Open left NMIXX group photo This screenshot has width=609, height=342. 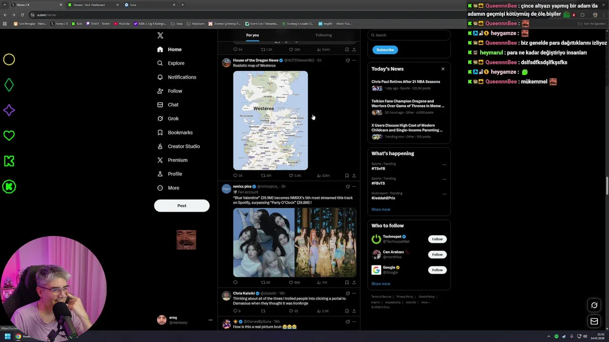pyautogui.click(x=264, y=242)
